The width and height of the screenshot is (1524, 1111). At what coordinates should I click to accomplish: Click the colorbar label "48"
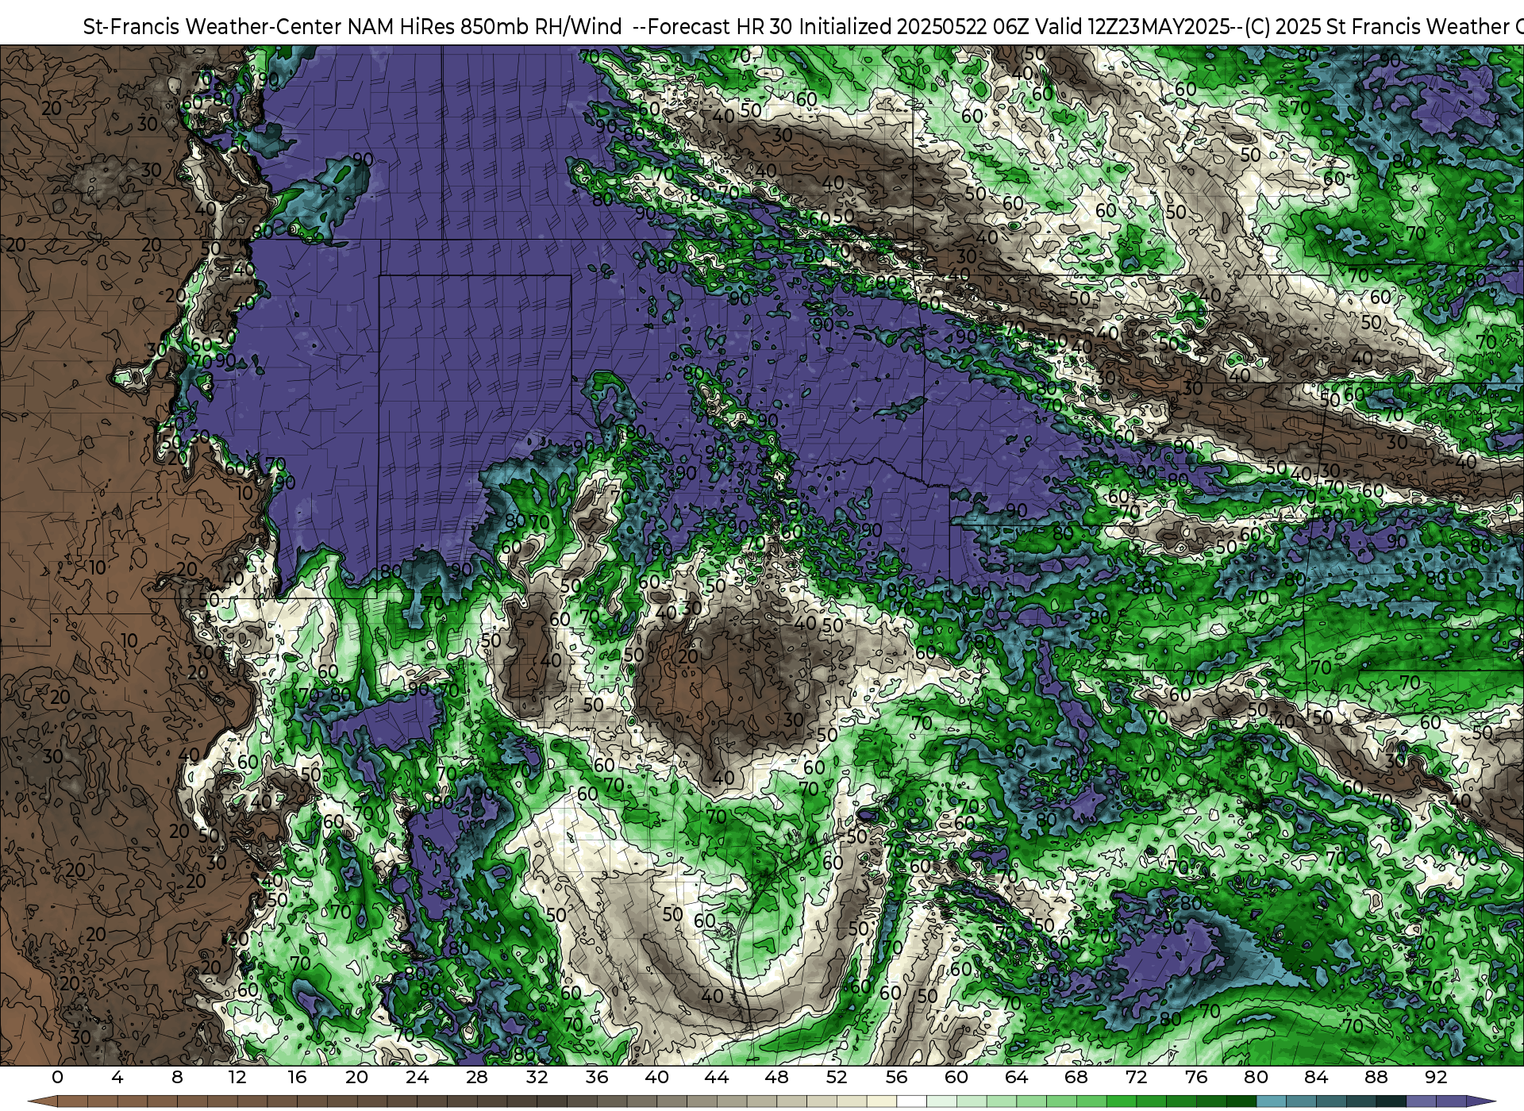pyautogui.click(x=776, y=1077)
